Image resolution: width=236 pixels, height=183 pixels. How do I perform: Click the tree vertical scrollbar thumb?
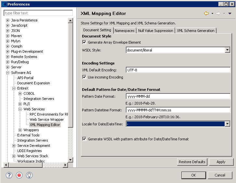[71, 75]
